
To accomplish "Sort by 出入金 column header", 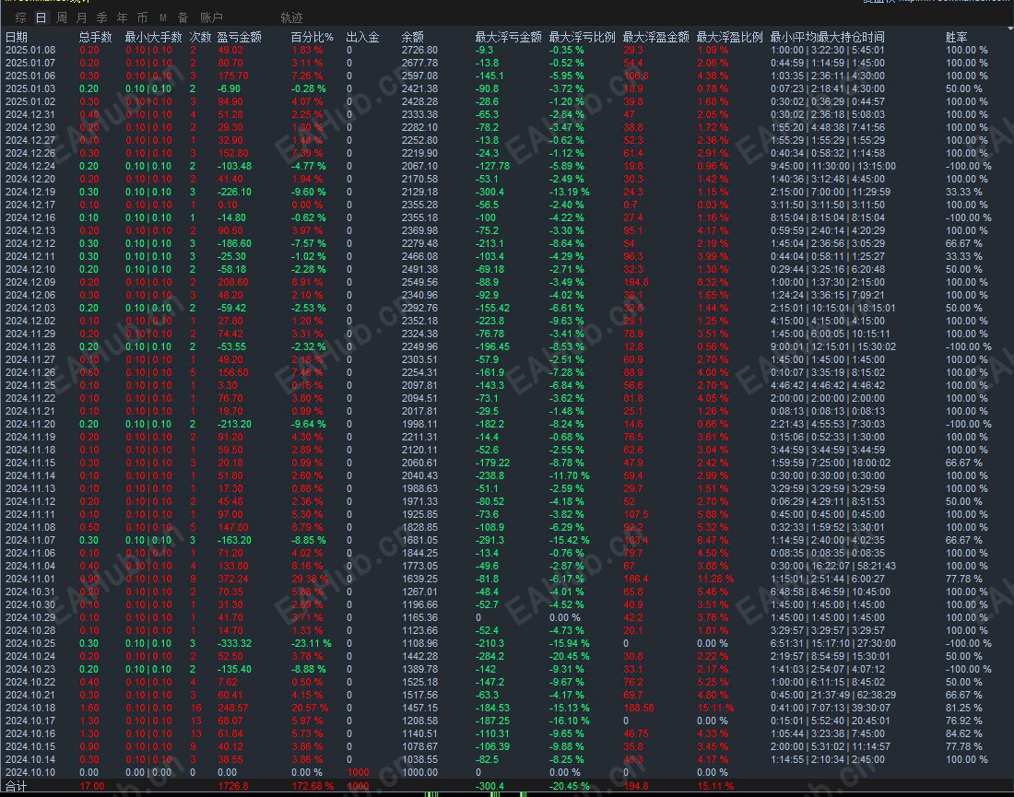I will pyautogui.click(x=363, y=37).
